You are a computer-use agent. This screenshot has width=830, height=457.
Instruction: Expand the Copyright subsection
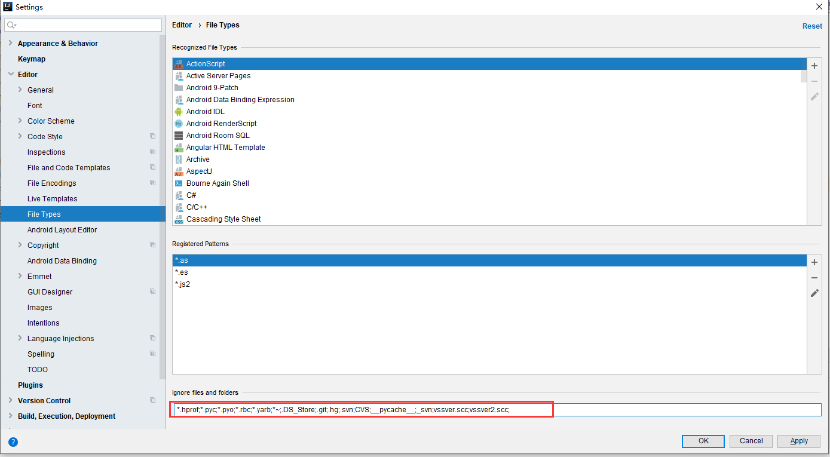(20, 245)
